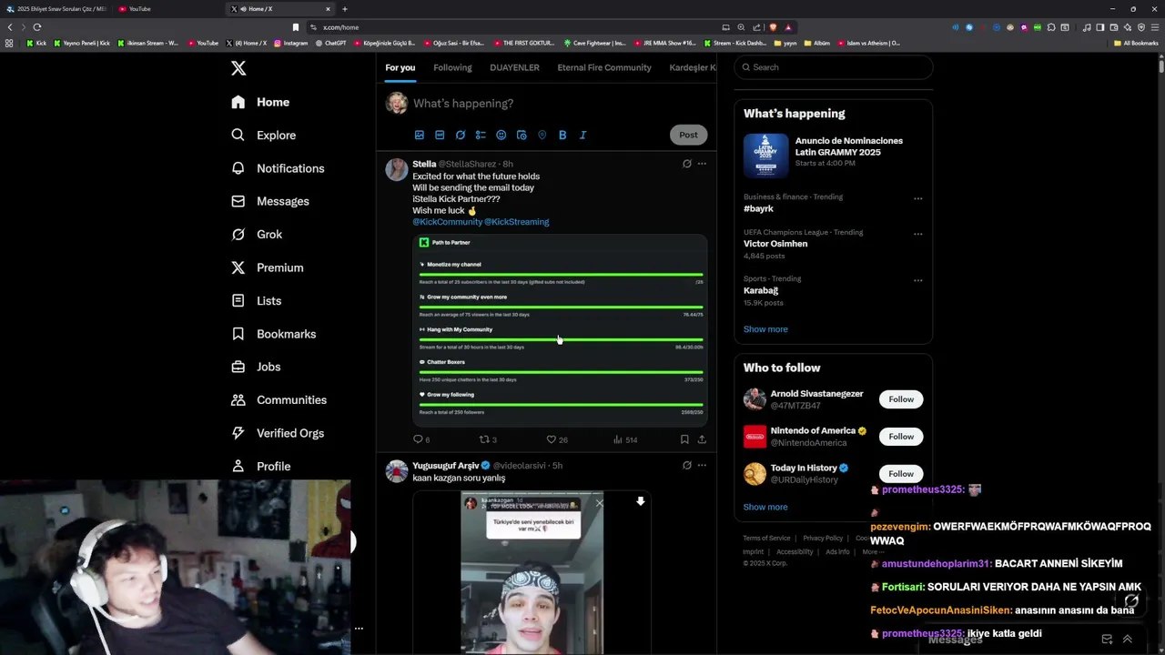
Task: Open Explore from the sidebar
Action: [263, 135]
